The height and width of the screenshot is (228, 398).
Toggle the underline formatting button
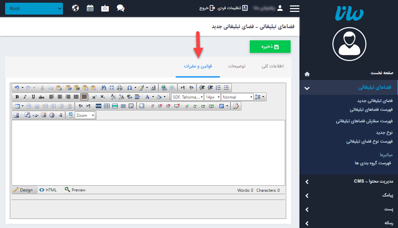[33, 97]
